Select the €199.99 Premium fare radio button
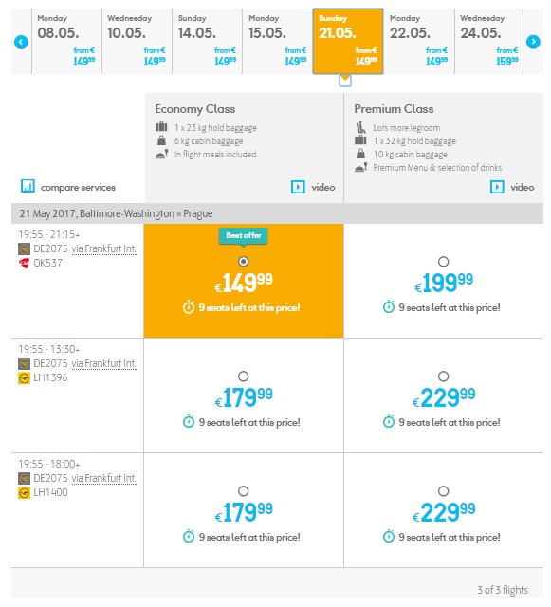The width and height of the screenshot is (551, 607). click(x=443, y=262)
